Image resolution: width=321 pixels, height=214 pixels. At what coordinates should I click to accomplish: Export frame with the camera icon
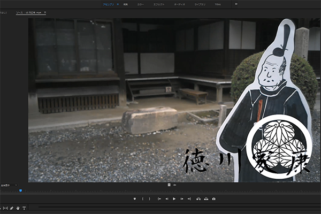tap(213, 198)
